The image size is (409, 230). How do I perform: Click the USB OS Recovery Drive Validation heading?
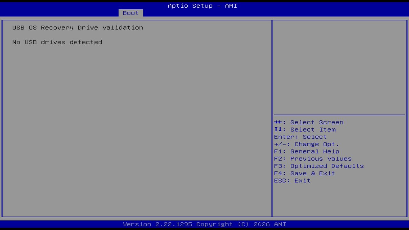coord(78,27)
